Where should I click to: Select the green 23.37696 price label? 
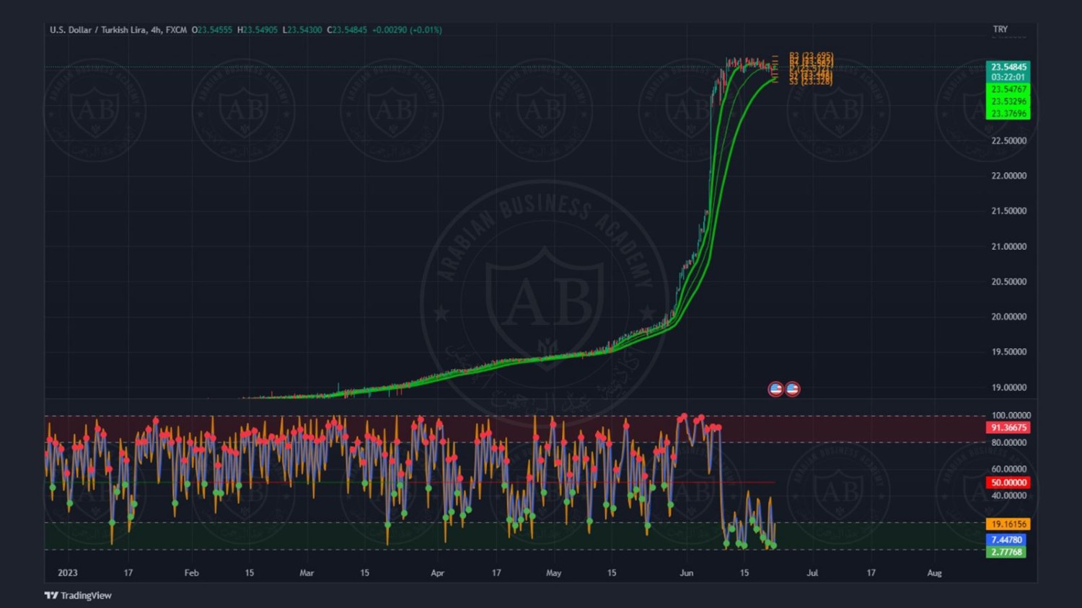coord(1008,114)
